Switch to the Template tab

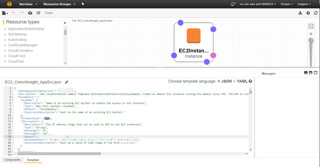[33, 160]
